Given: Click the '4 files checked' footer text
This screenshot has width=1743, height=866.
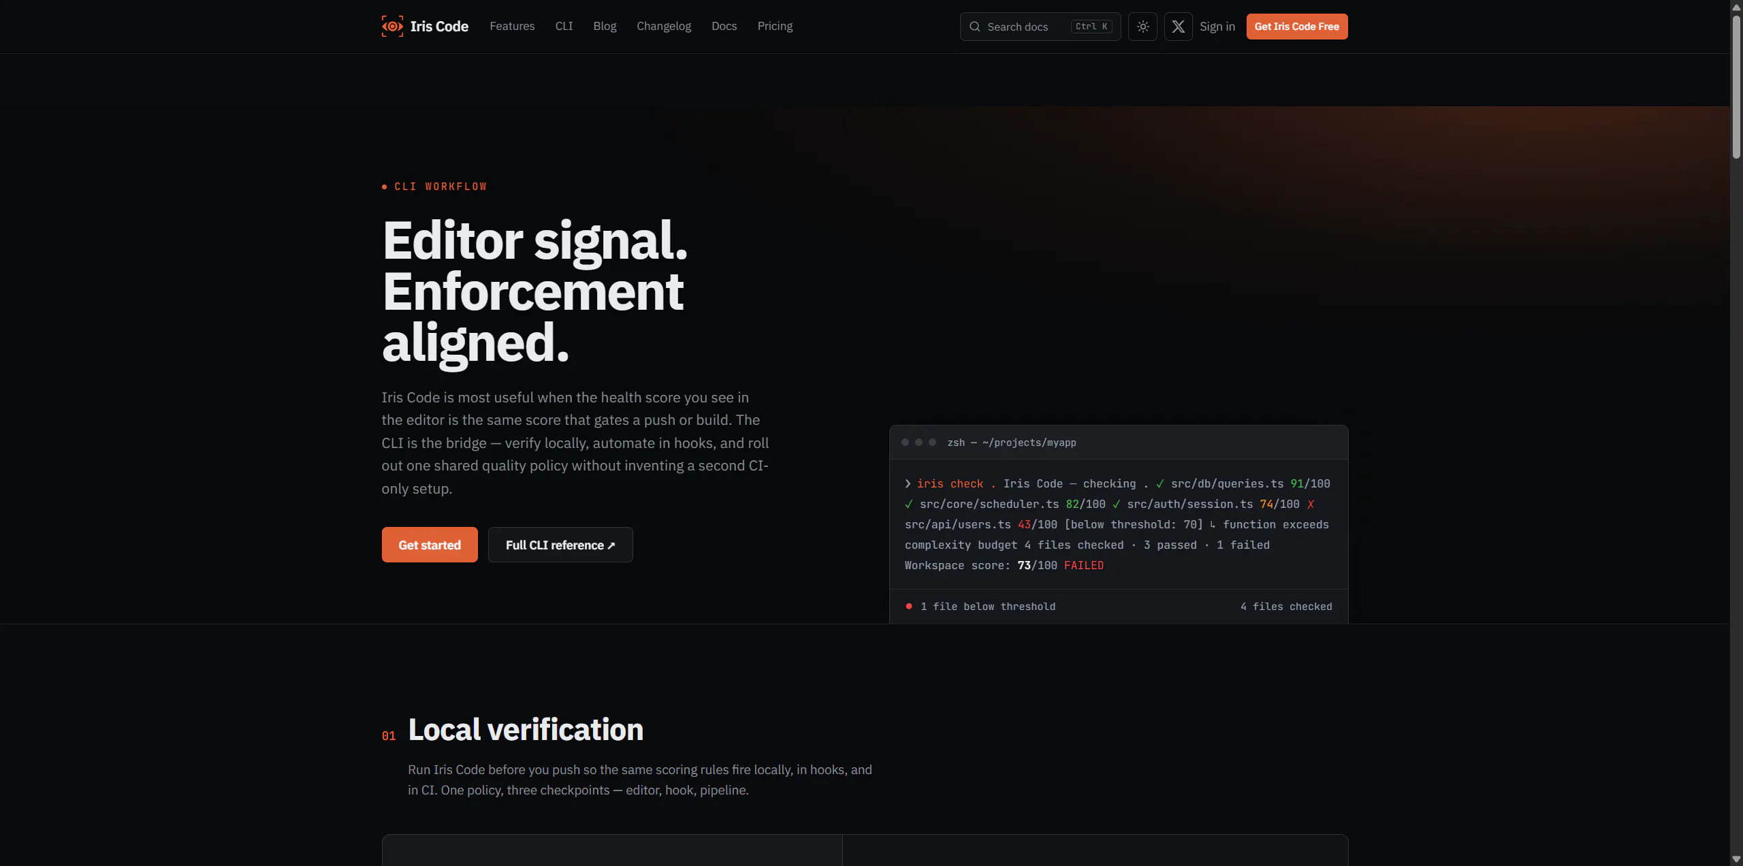Looking at the screenshot, I should 1285,606.
